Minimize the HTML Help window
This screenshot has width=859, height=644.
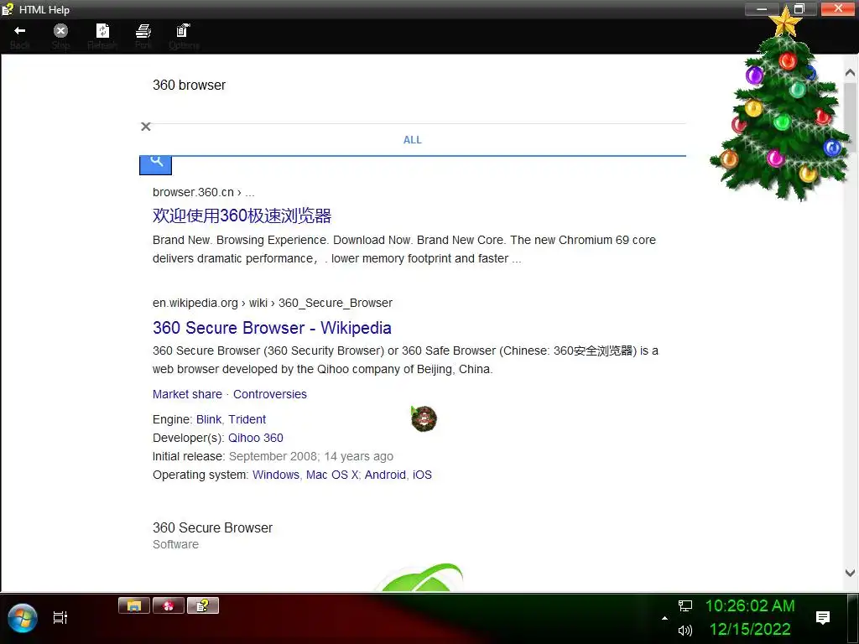(x=762, y=8)
